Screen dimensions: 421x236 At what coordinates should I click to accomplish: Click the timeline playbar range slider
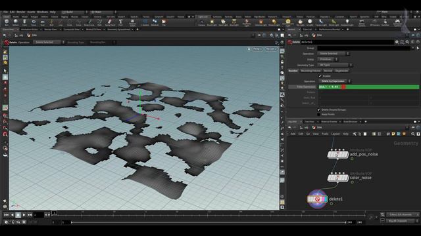pyautogui.click(x=209, y=222)
